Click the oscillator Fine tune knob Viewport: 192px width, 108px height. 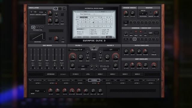(56, 14)
